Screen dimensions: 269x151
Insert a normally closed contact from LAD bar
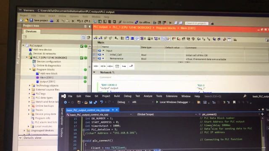[x=103, y=66]
